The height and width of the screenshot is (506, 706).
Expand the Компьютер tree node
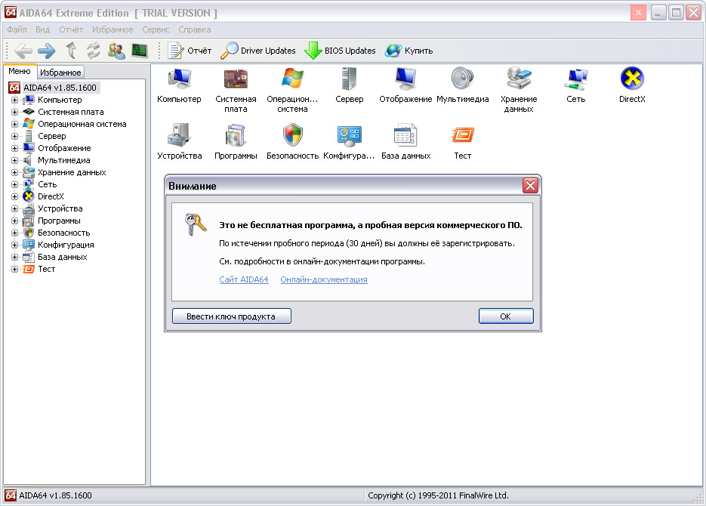click(x=14, y=100)
